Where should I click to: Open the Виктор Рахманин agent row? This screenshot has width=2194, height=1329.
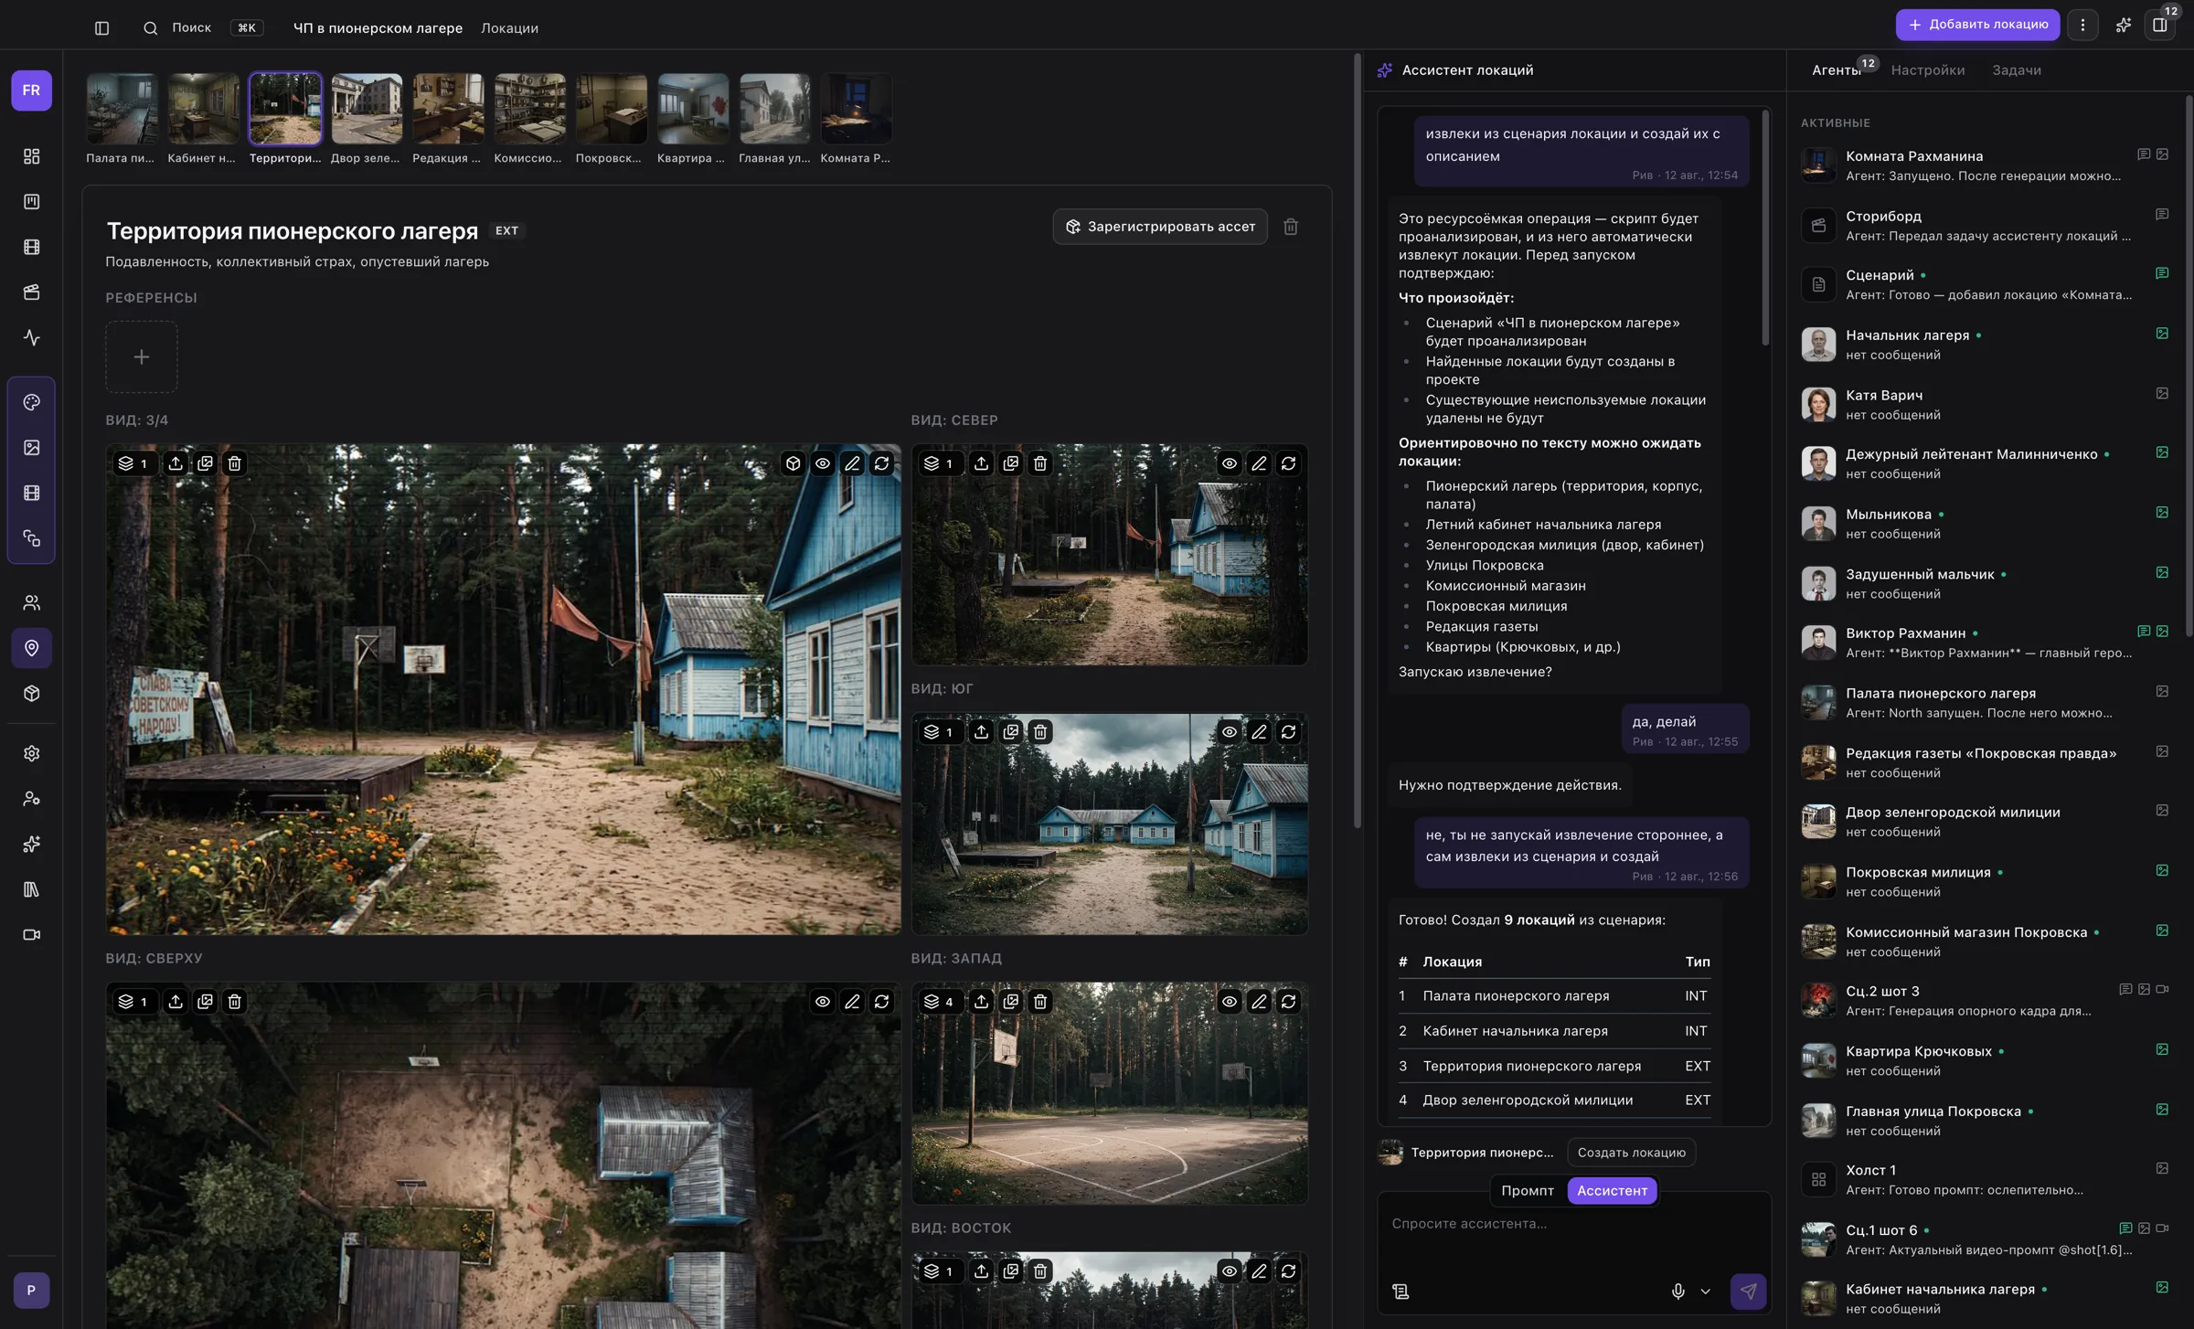pos(1984,643)
